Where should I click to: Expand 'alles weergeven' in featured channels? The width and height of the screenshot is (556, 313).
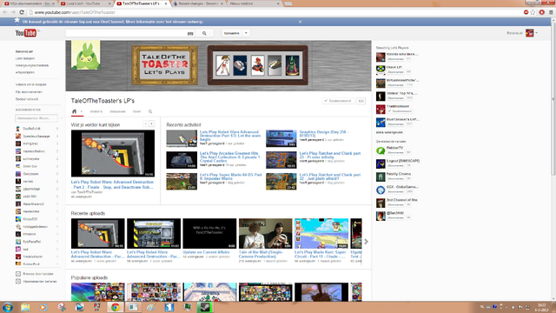[389, 132]
